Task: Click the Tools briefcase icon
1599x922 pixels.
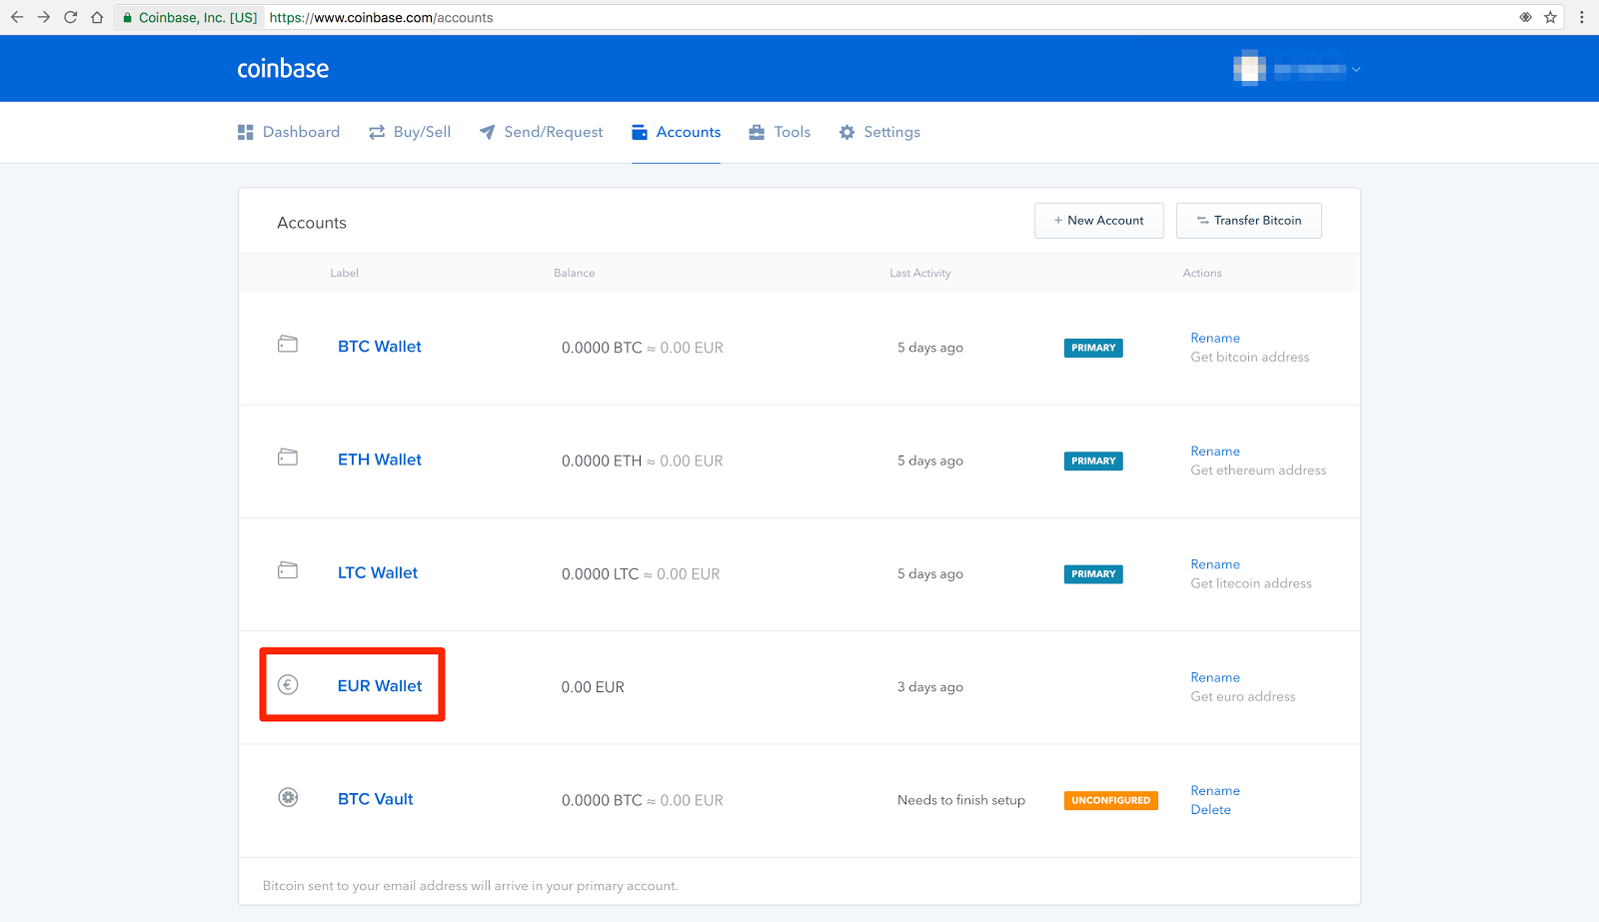Action: (757, 132)
